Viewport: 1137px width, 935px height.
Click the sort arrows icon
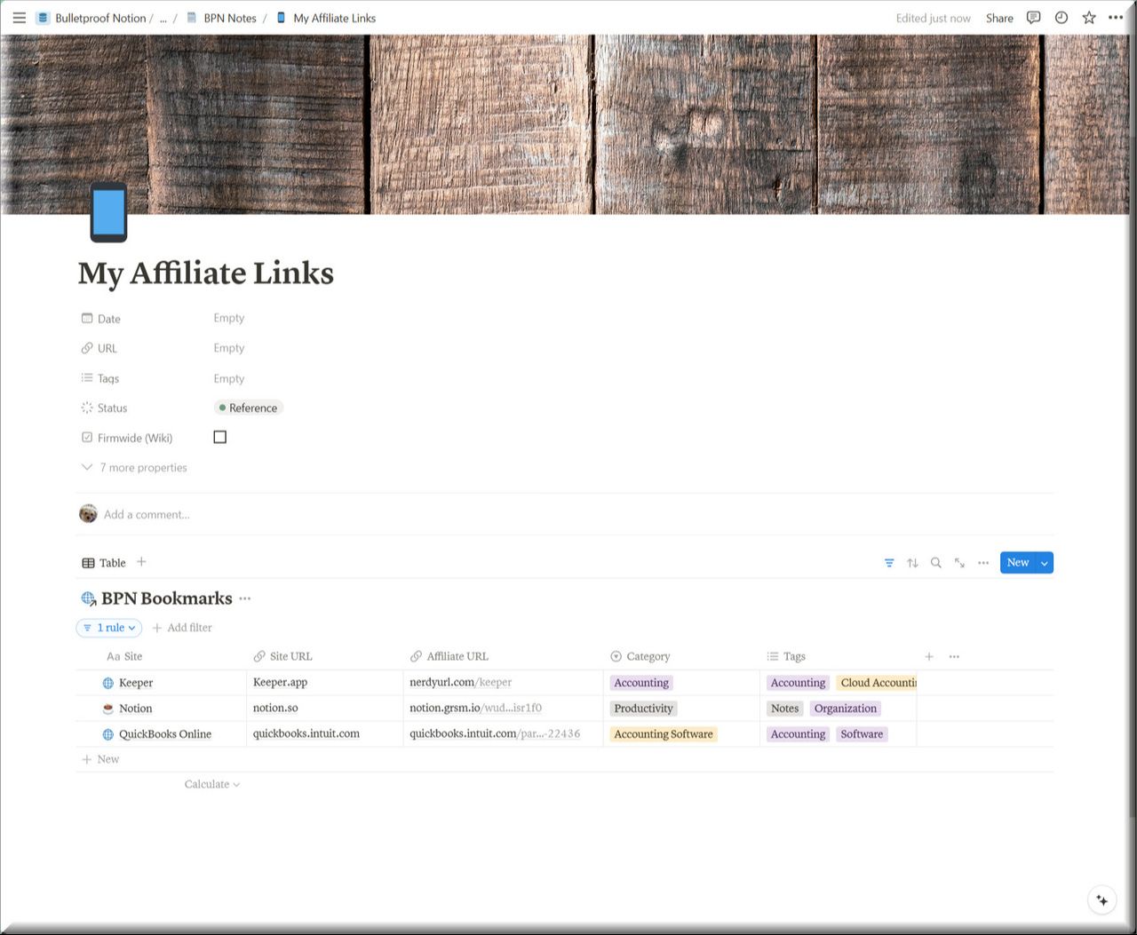tap(912, 563)
